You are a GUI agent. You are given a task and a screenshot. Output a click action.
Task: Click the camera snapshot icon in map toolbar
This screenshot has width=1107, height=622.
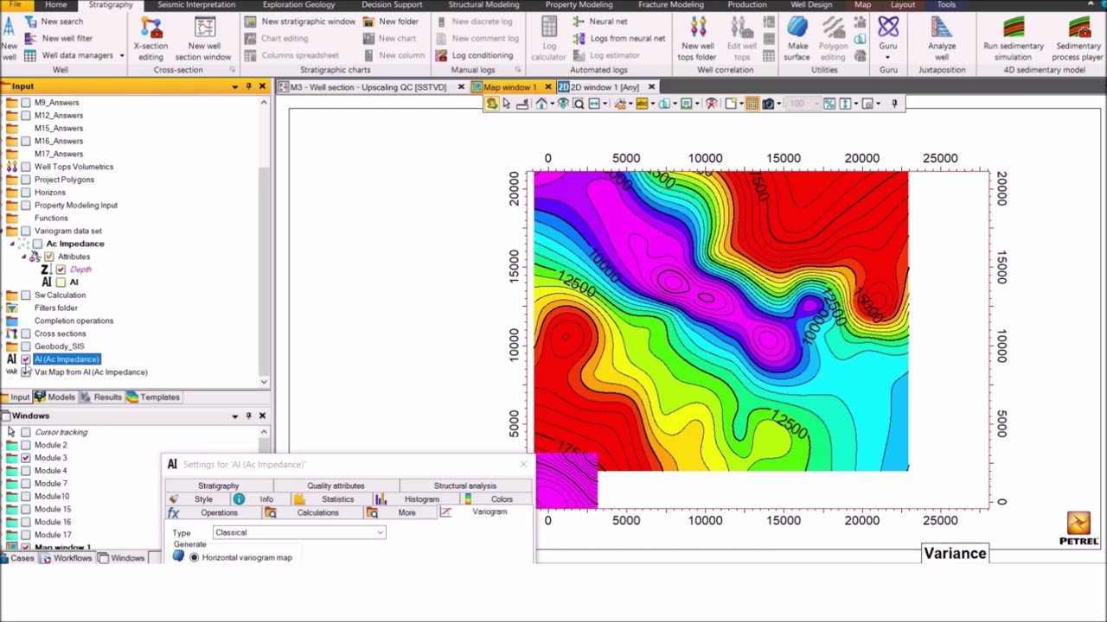tap(768, 104)
